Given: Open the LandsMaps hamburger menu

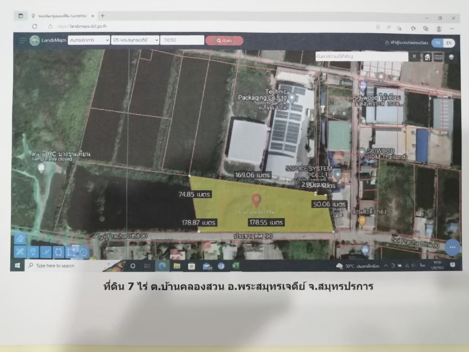Looking at the screenshot, I should coord(22,40).
